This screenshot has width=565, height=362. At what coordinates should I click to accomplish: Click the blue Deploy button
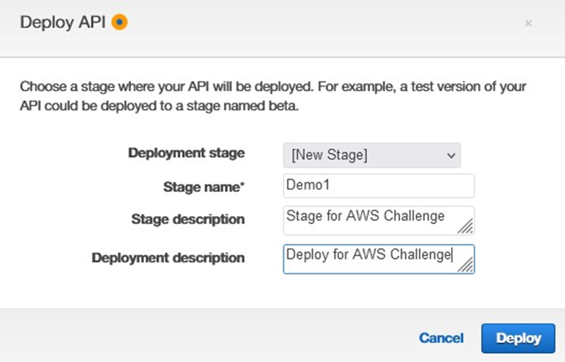click(518, 338)
